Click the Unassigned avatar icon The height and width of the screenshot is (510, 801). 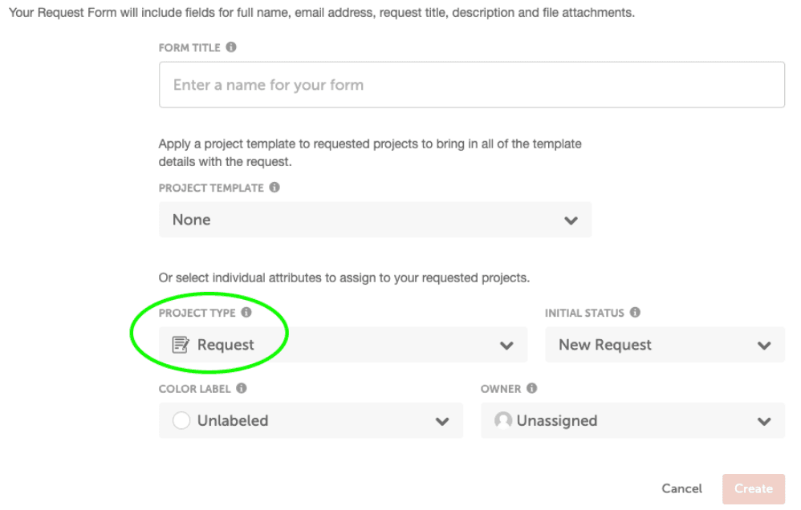503,420
